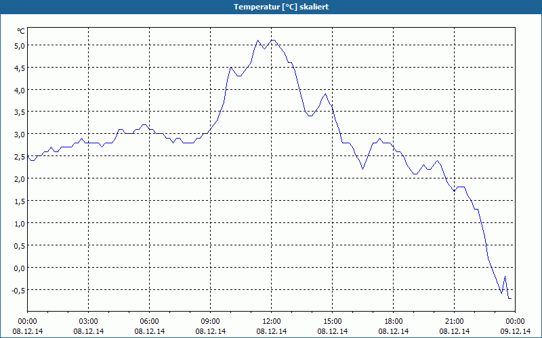This screenshot has height=338, width=542.
Task: Select the '4,0' y-axis label
Action: coord(19,91)
